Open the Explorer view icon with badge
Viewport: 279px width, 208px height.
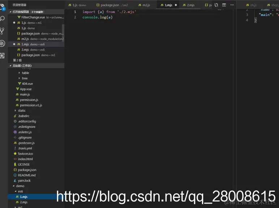[x=3, y=7]
